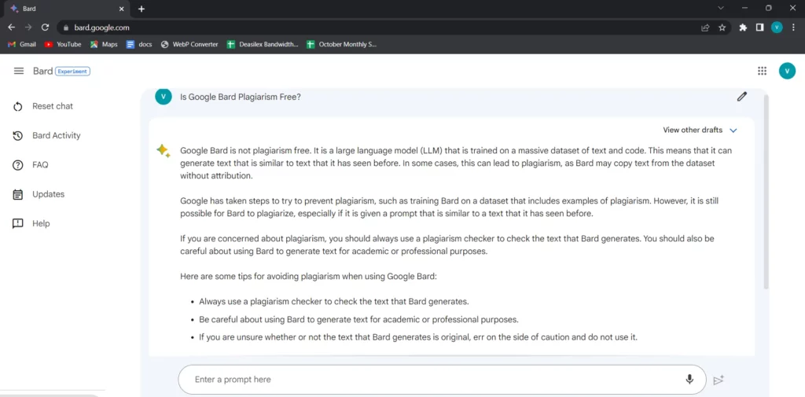Viewport: 805px width, 397px height.
Task: Select the Bard Activity menu item
Action: point(46,135)
